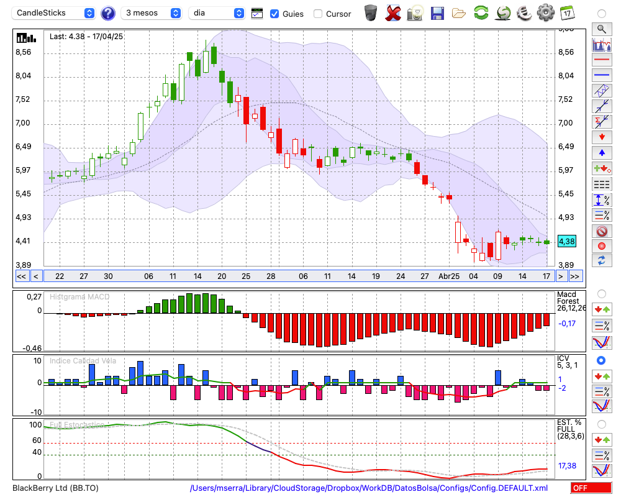Click the BlackBerry Ltd (BB.TO) label
This screenshot has width=621, height=497.
pyautogui.click(x=55, y=488)
